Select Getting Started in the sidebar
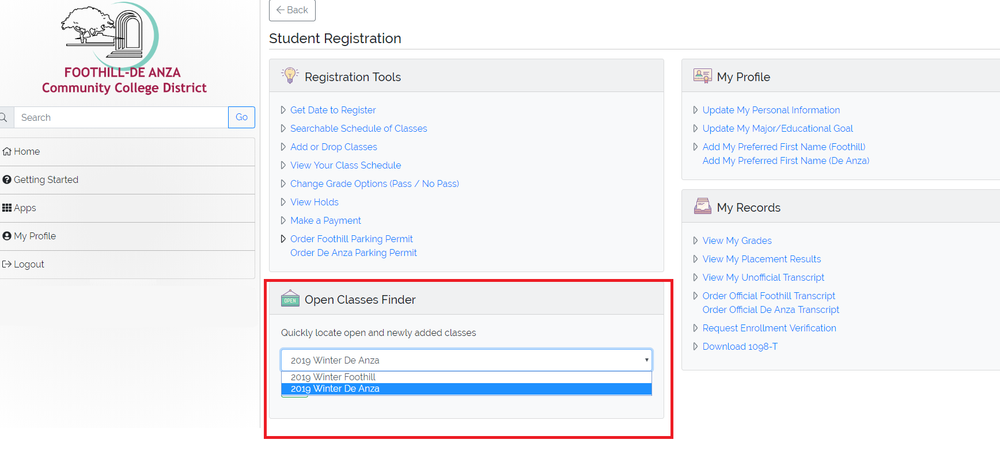This screenshot has height=451, width=1000. [x=45, y=179]
